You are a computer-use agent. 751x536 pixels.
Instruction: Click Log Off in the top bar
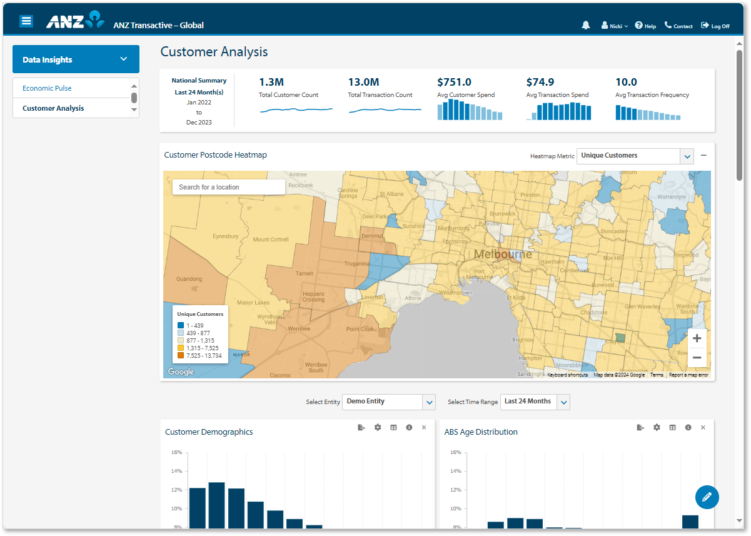coord(715,26)
